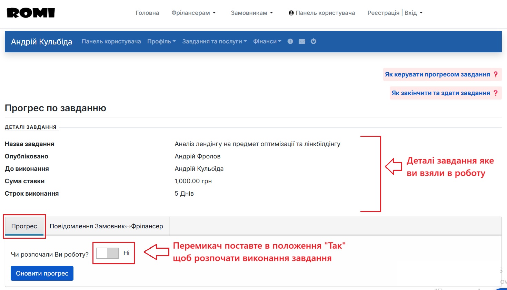This screenshot has width=507, height=290.
Task: Open 'Панель користувача' from the blue navbar
Action: coord(111,41)
